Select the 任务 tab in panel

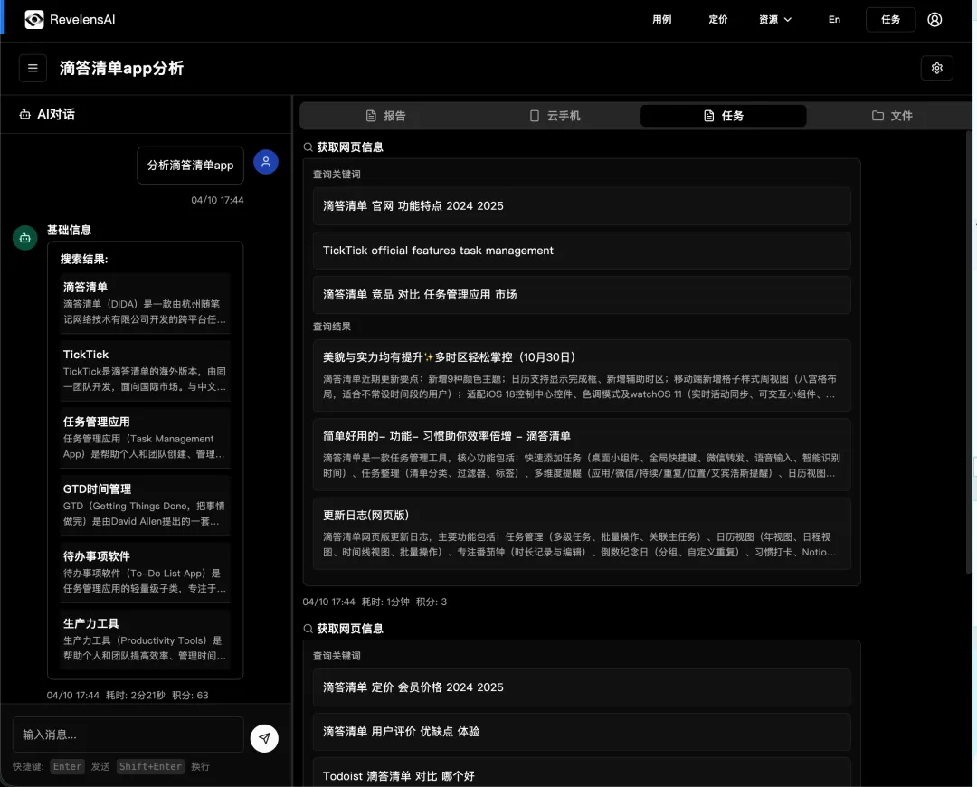click(x=724, y=116)
